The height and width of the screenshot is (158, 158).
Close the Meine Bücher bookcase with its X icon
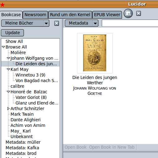(x=56, y=23)
